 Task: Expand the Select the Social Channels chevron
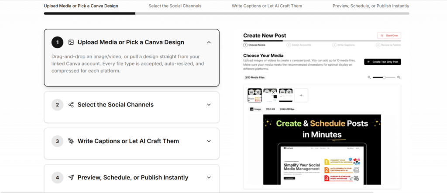coord(209,105)
